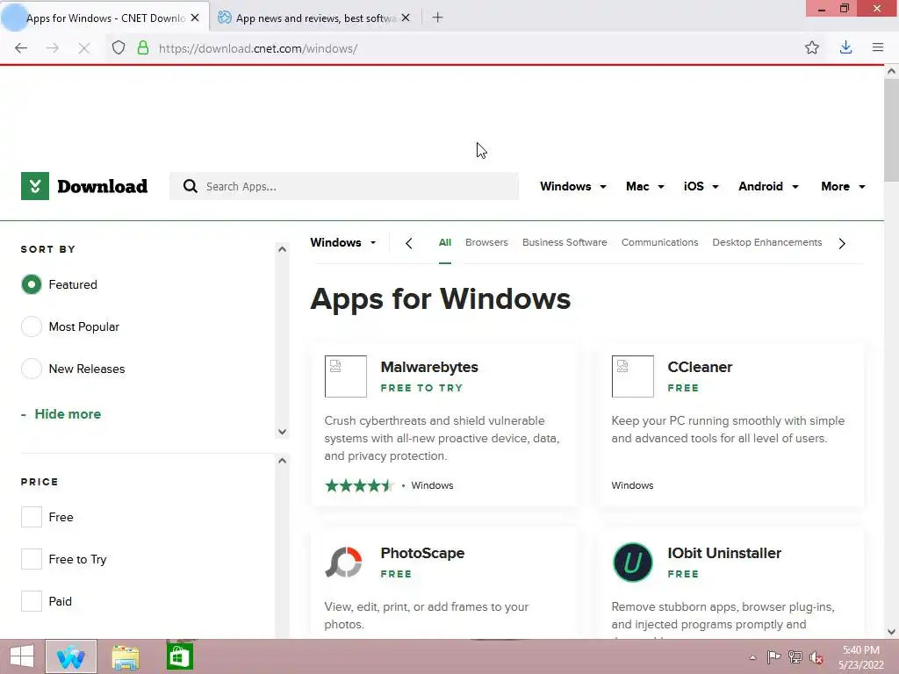899x674 pixels.
Task: Show previous categories with left chevron
Action: click(x=409, y=244)
